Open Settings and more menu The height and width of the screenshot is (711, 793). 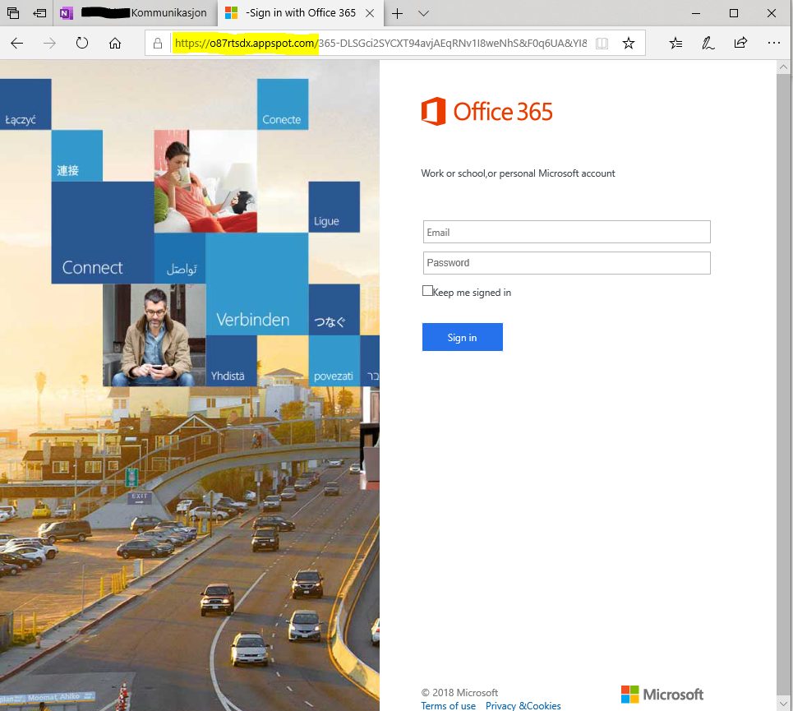click(x=774, y=43)
